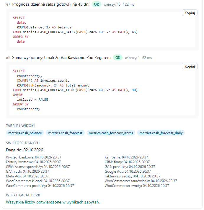Click the 'Wyciągi bankowe' freshness entry
Viewport: 204px width, 210px height.
click(x=34, y=157)
